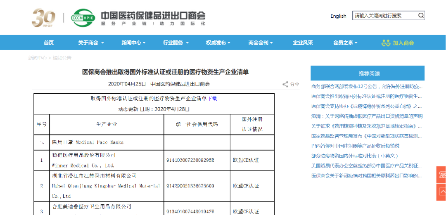This screenshot has width=446, height=215.
Task: Click 统一社会信用代码 column header
Action: [197, 124]
